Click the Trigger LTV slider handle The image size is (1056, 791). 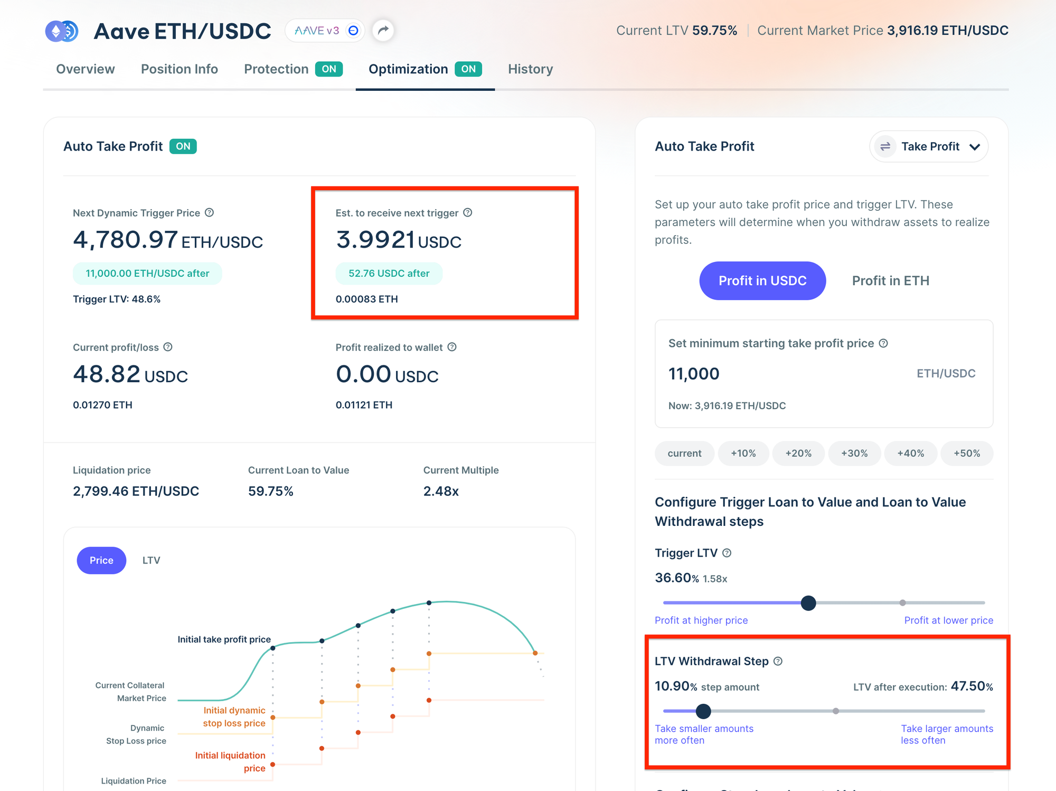click(808, 602)
